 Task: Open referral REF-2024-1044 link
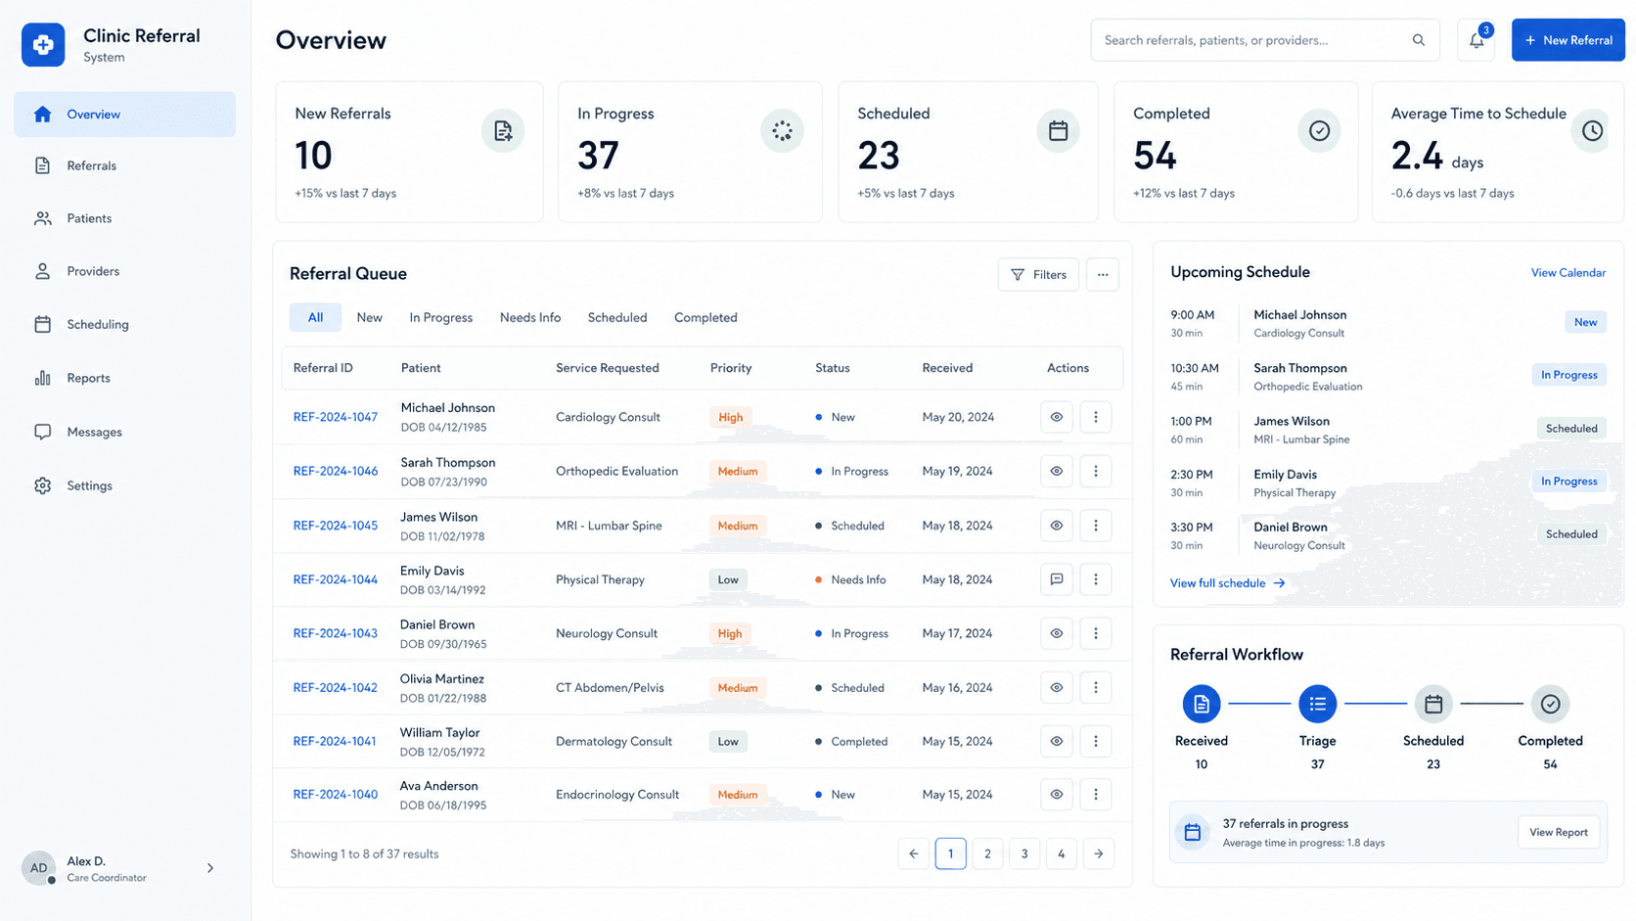point(335,579)
